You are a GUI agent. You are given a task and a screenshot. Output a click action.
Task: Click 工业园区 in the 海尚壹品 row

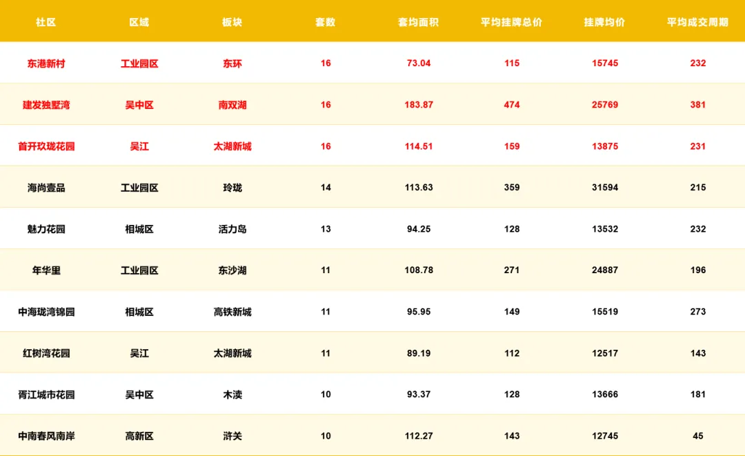click(139, 188)
